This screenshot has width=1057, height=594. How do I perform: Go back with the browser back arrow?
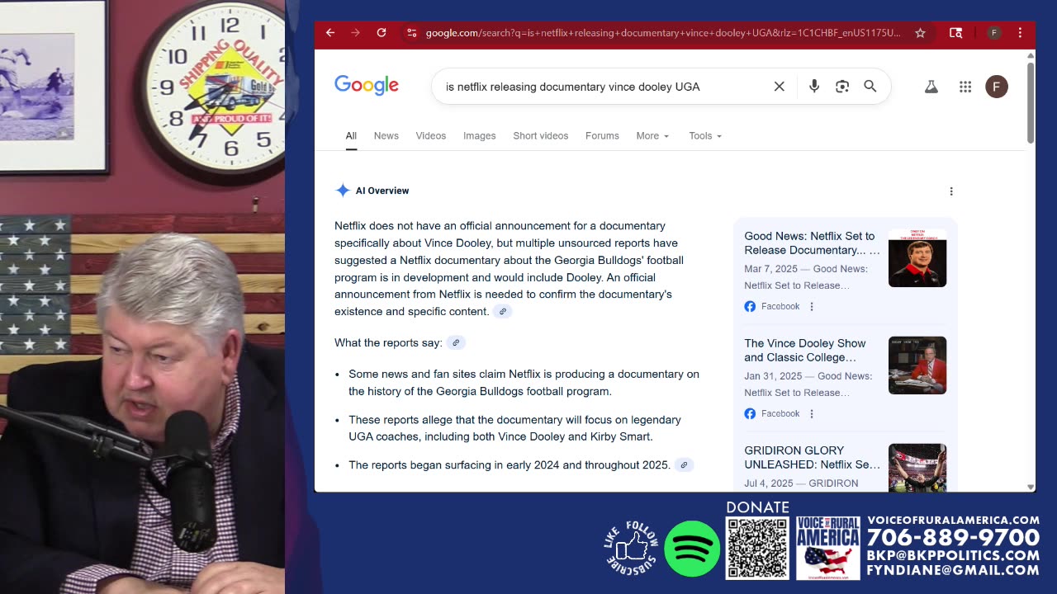pyautogui.click(x=330, y=33)
